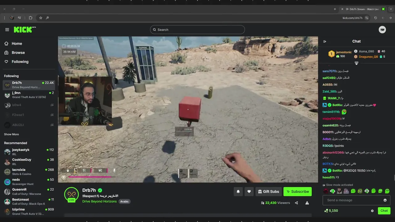Viewport: 395px width, 222px height.
Task: Click the Kick logo
Action: 25,29
